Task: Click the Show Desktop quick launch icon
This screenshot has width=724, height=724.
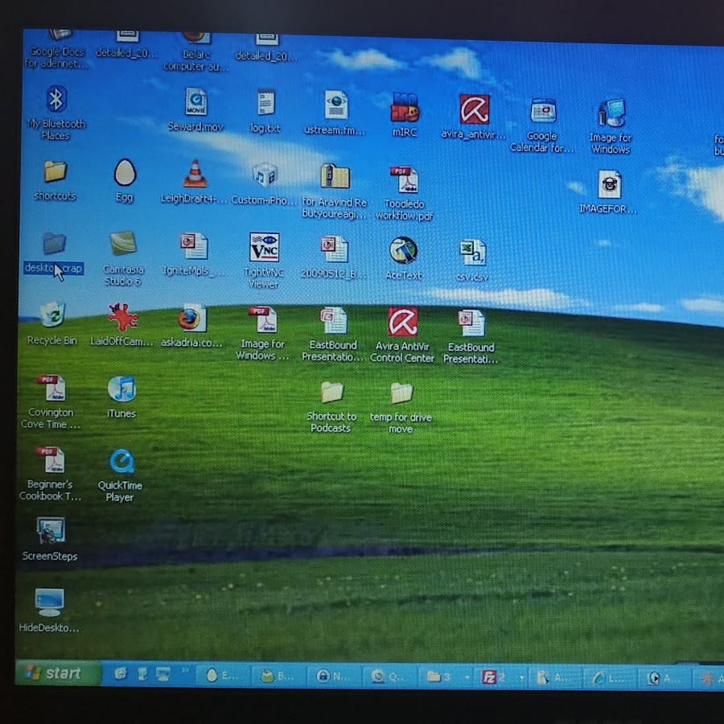Action: point(162,675)
